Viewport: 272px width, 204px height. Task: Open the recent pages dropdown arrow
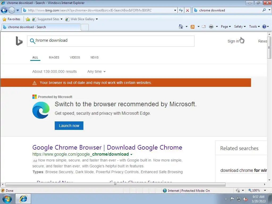[18, 10]
